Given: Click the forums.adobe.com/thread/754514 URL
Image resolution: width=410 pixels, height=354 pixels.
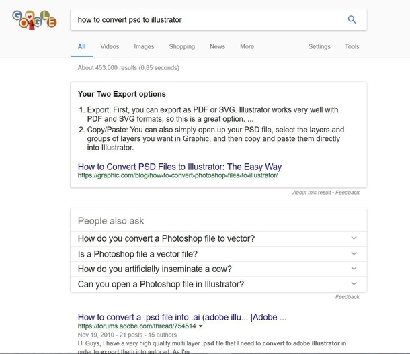Looking at the screenshot, I should coord(136,326).
